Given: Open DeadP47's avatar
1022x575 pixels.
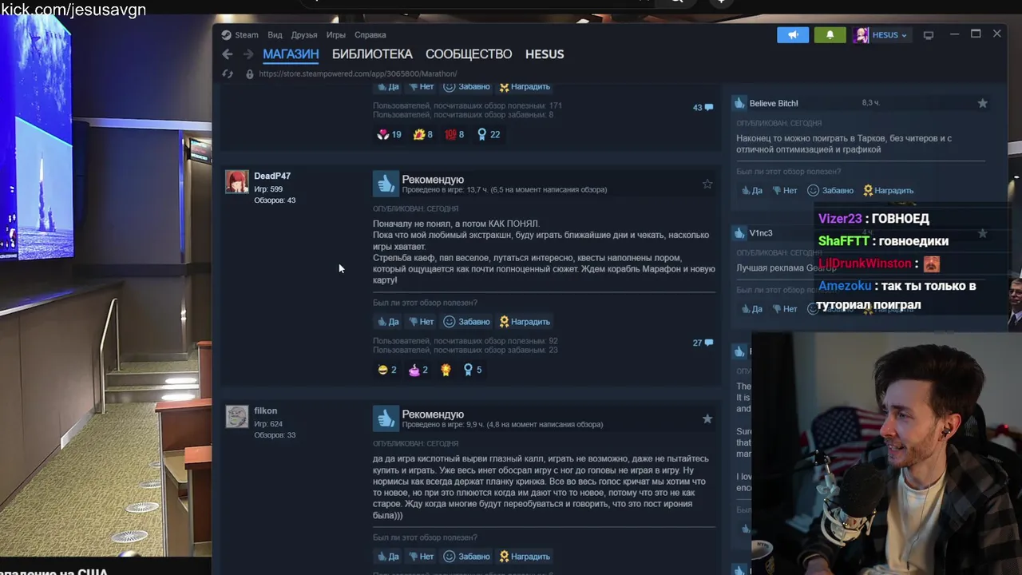Looking at the screenshot, I should pyautogui.click(x=237, y=182).
